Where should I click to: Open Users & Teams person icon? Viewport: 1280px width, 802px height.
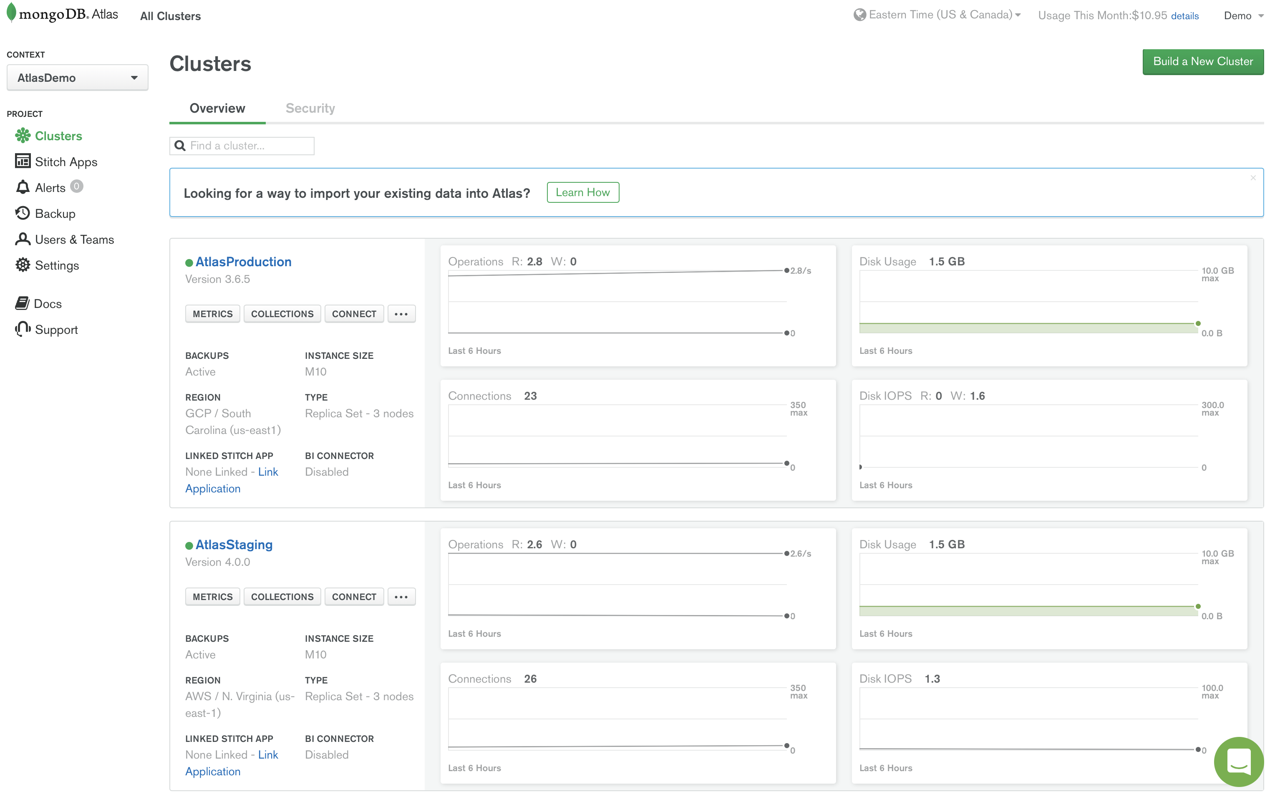[22, 239]
